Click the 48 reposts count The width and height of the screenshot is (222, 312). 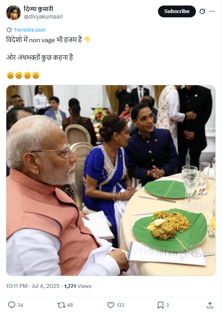(70, 305)
